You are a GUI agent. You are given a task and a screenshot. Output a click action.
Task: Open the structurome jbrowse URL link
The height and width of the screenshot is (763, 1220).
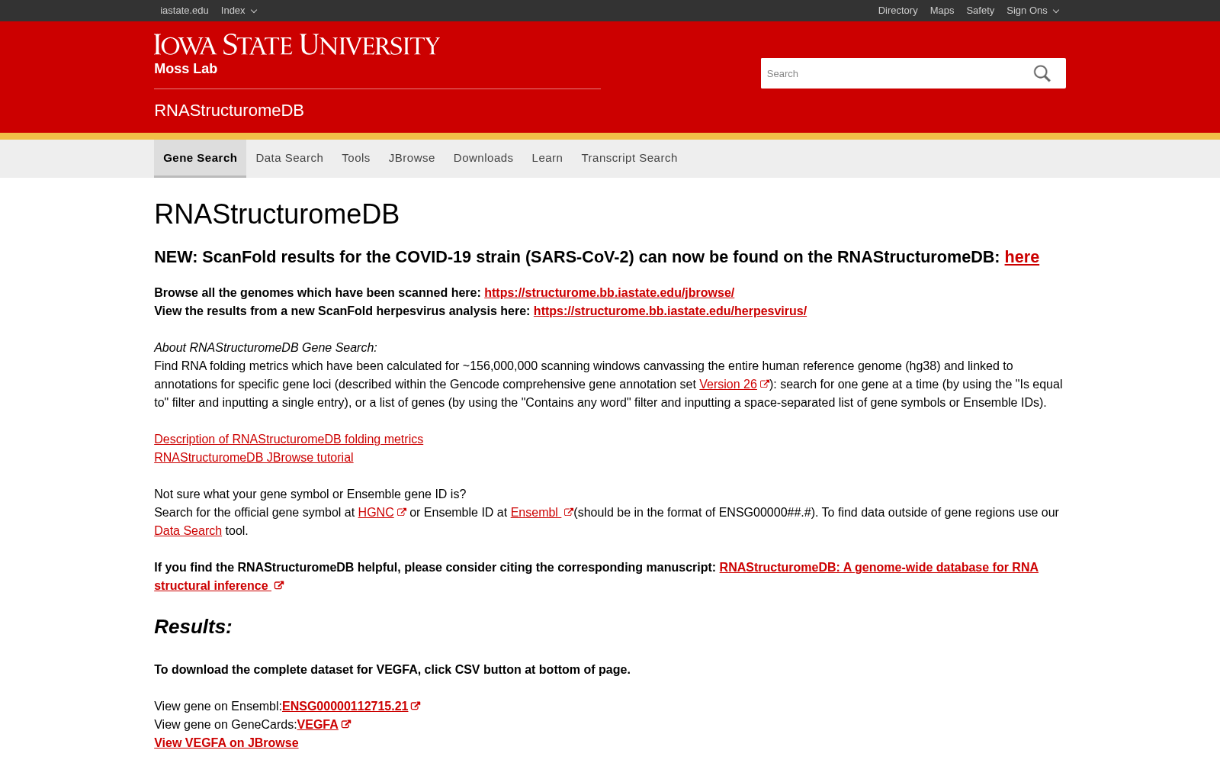tap(609, 293)
